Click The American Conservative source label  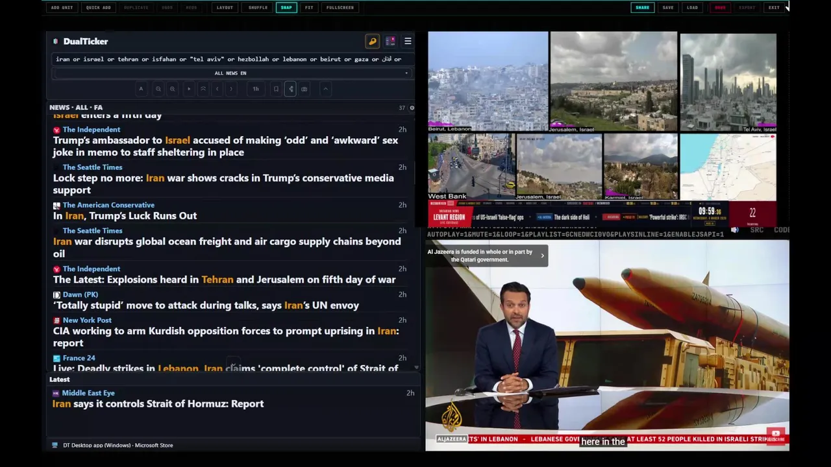click(x=108, y=205)
